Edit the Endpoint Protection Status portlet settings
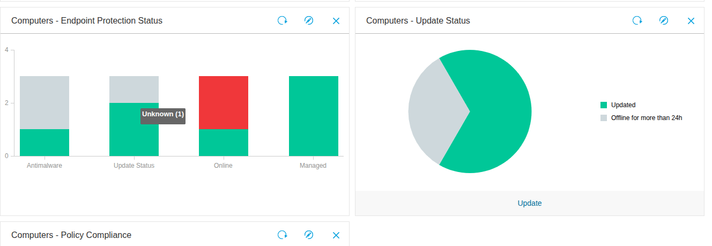Viewport: 712px width, 246px height. click(309, 21)
